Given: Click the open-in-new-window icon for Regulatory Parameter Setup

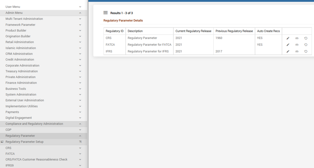Looking at the screenshot, I should click(x=80, y=142).
